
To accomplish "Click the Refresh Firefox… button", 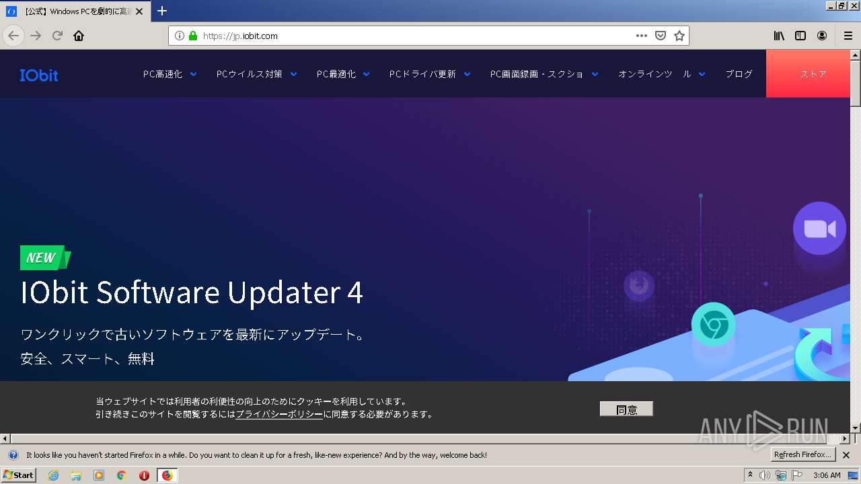I will click(803, 455).
